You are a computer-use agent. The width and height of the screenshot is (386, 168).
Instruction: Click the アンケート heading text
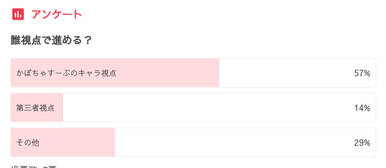[x=57, y=14]
